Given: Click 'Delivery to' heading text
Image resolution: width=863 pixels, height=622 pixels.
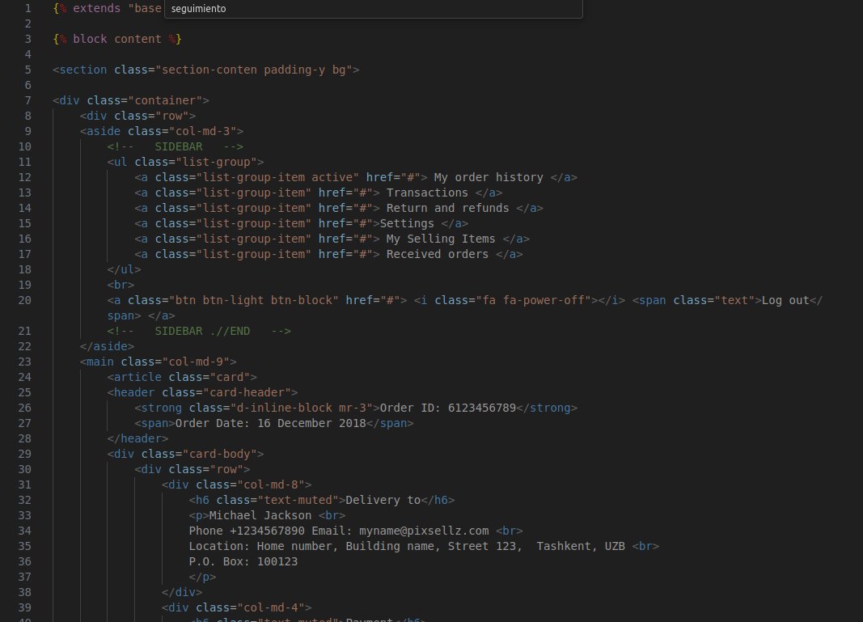Looking at the screenshot, I should click(383, 501).
